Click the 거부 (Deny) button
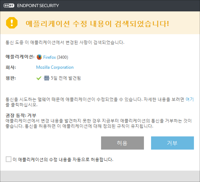The image size is (200, 182). pyautogui.click(x=172, y=143)
